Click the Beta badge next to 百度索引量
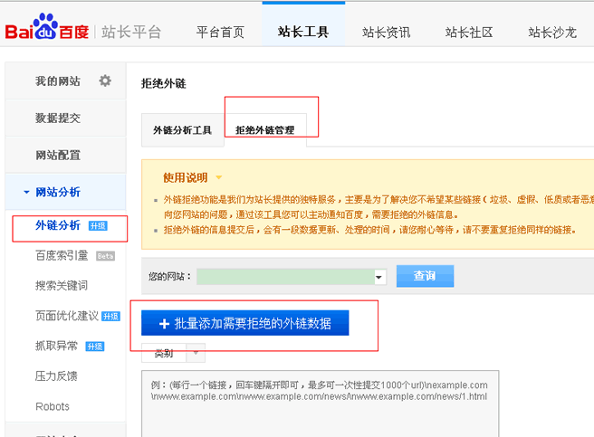594x437 pixels. point(105,256)
